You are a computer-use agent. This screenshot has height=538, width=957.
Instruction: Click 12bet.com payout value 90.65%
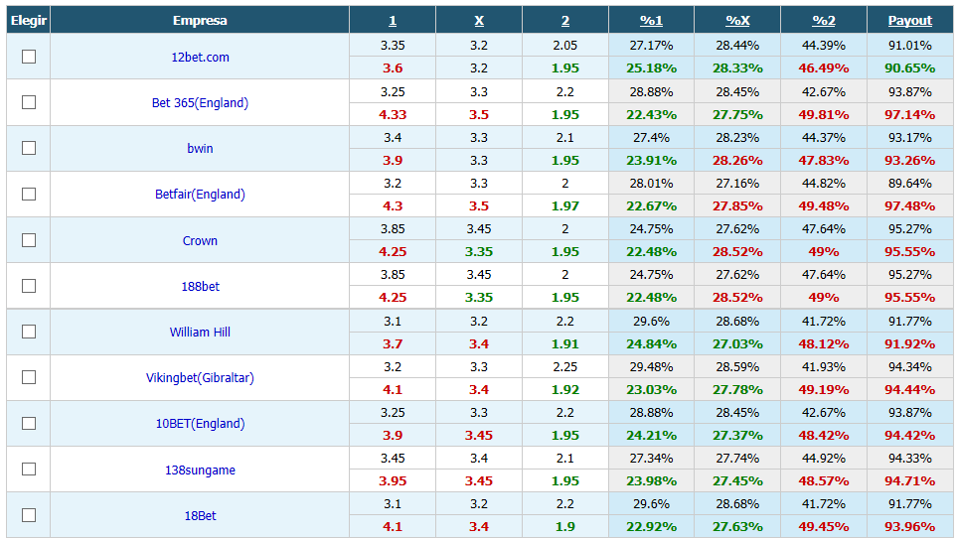910,68
